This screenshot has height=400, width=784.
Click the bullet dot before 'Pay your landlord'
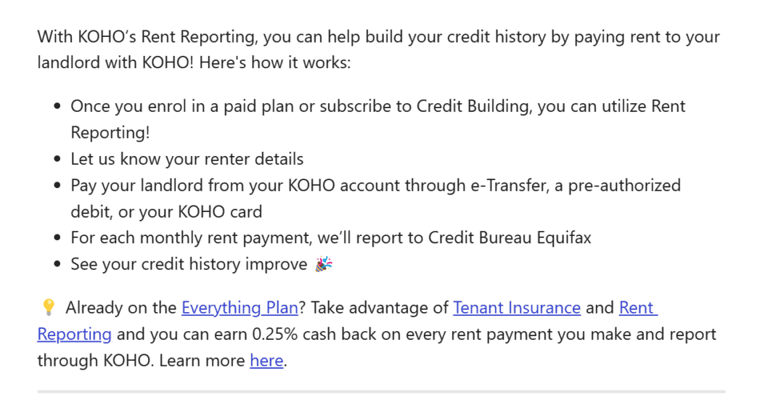57,186
